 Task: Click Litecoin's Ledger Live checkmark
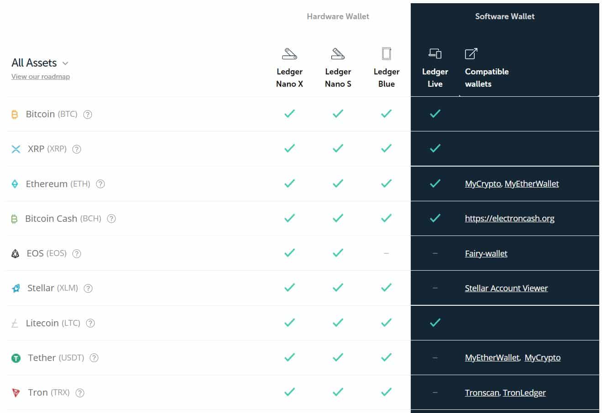coord(435,323)
